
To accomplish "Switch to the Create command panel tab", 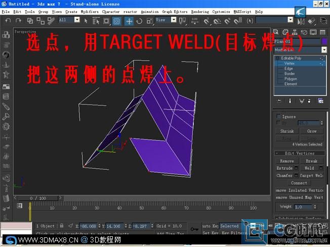I will [x=276, y=32].
